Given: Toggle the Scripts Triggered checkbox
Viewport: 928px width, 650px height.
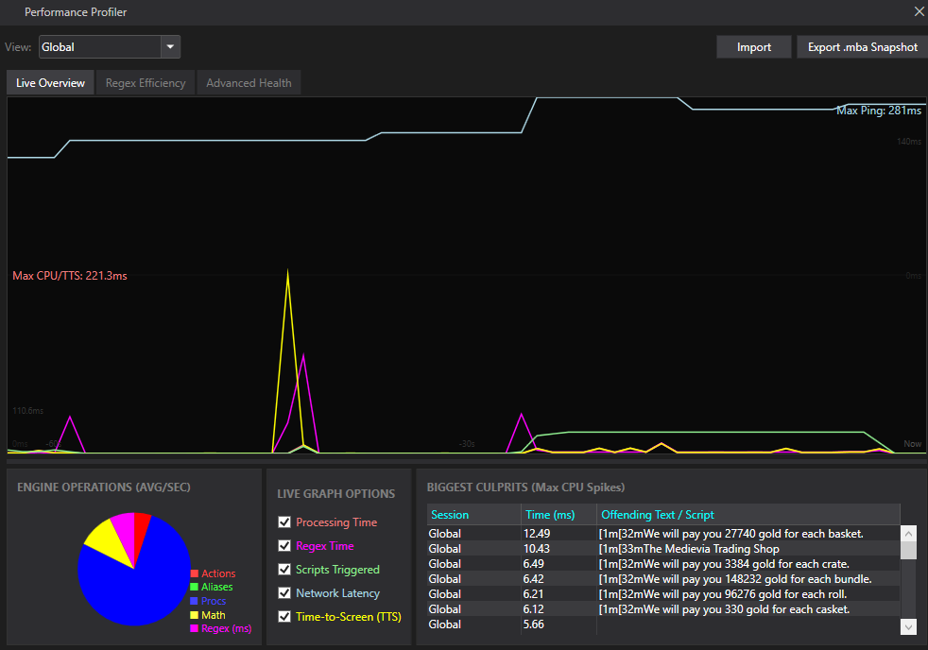Looking at the screenshot, I should [x=284, y=570].
